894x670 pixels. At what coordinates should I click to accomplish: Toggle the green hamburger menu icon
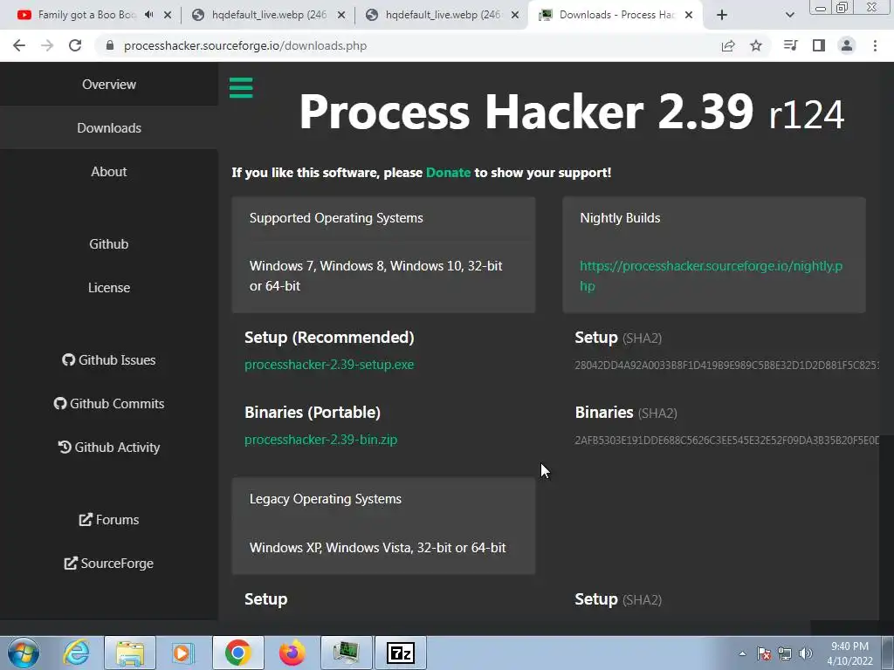click(x=241, y=88)
